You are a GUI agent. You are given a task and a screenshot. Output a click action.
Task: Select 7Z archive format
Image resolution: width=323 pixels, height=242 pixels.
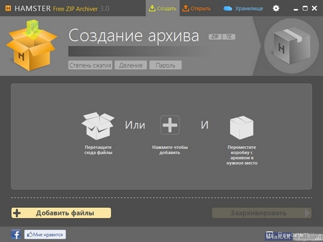tap(229, 37)
